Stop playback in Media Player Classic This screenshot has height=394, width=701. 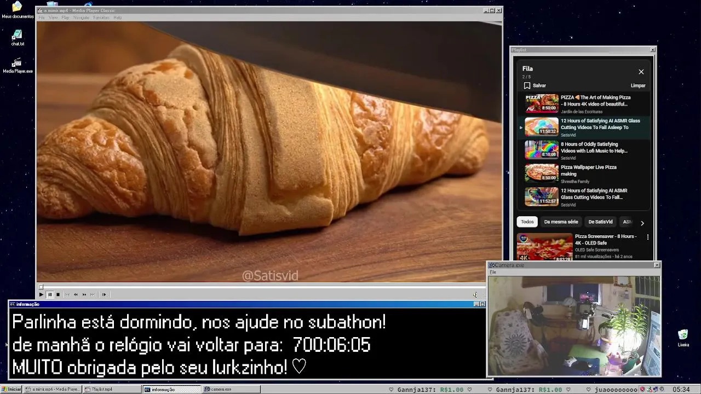[58, 294]
